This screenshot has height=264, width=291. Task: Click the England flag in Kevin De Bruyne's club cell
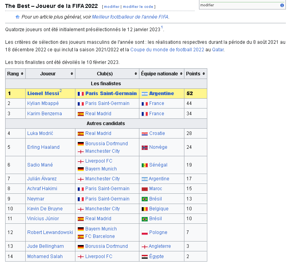click(x=81, y=209)
